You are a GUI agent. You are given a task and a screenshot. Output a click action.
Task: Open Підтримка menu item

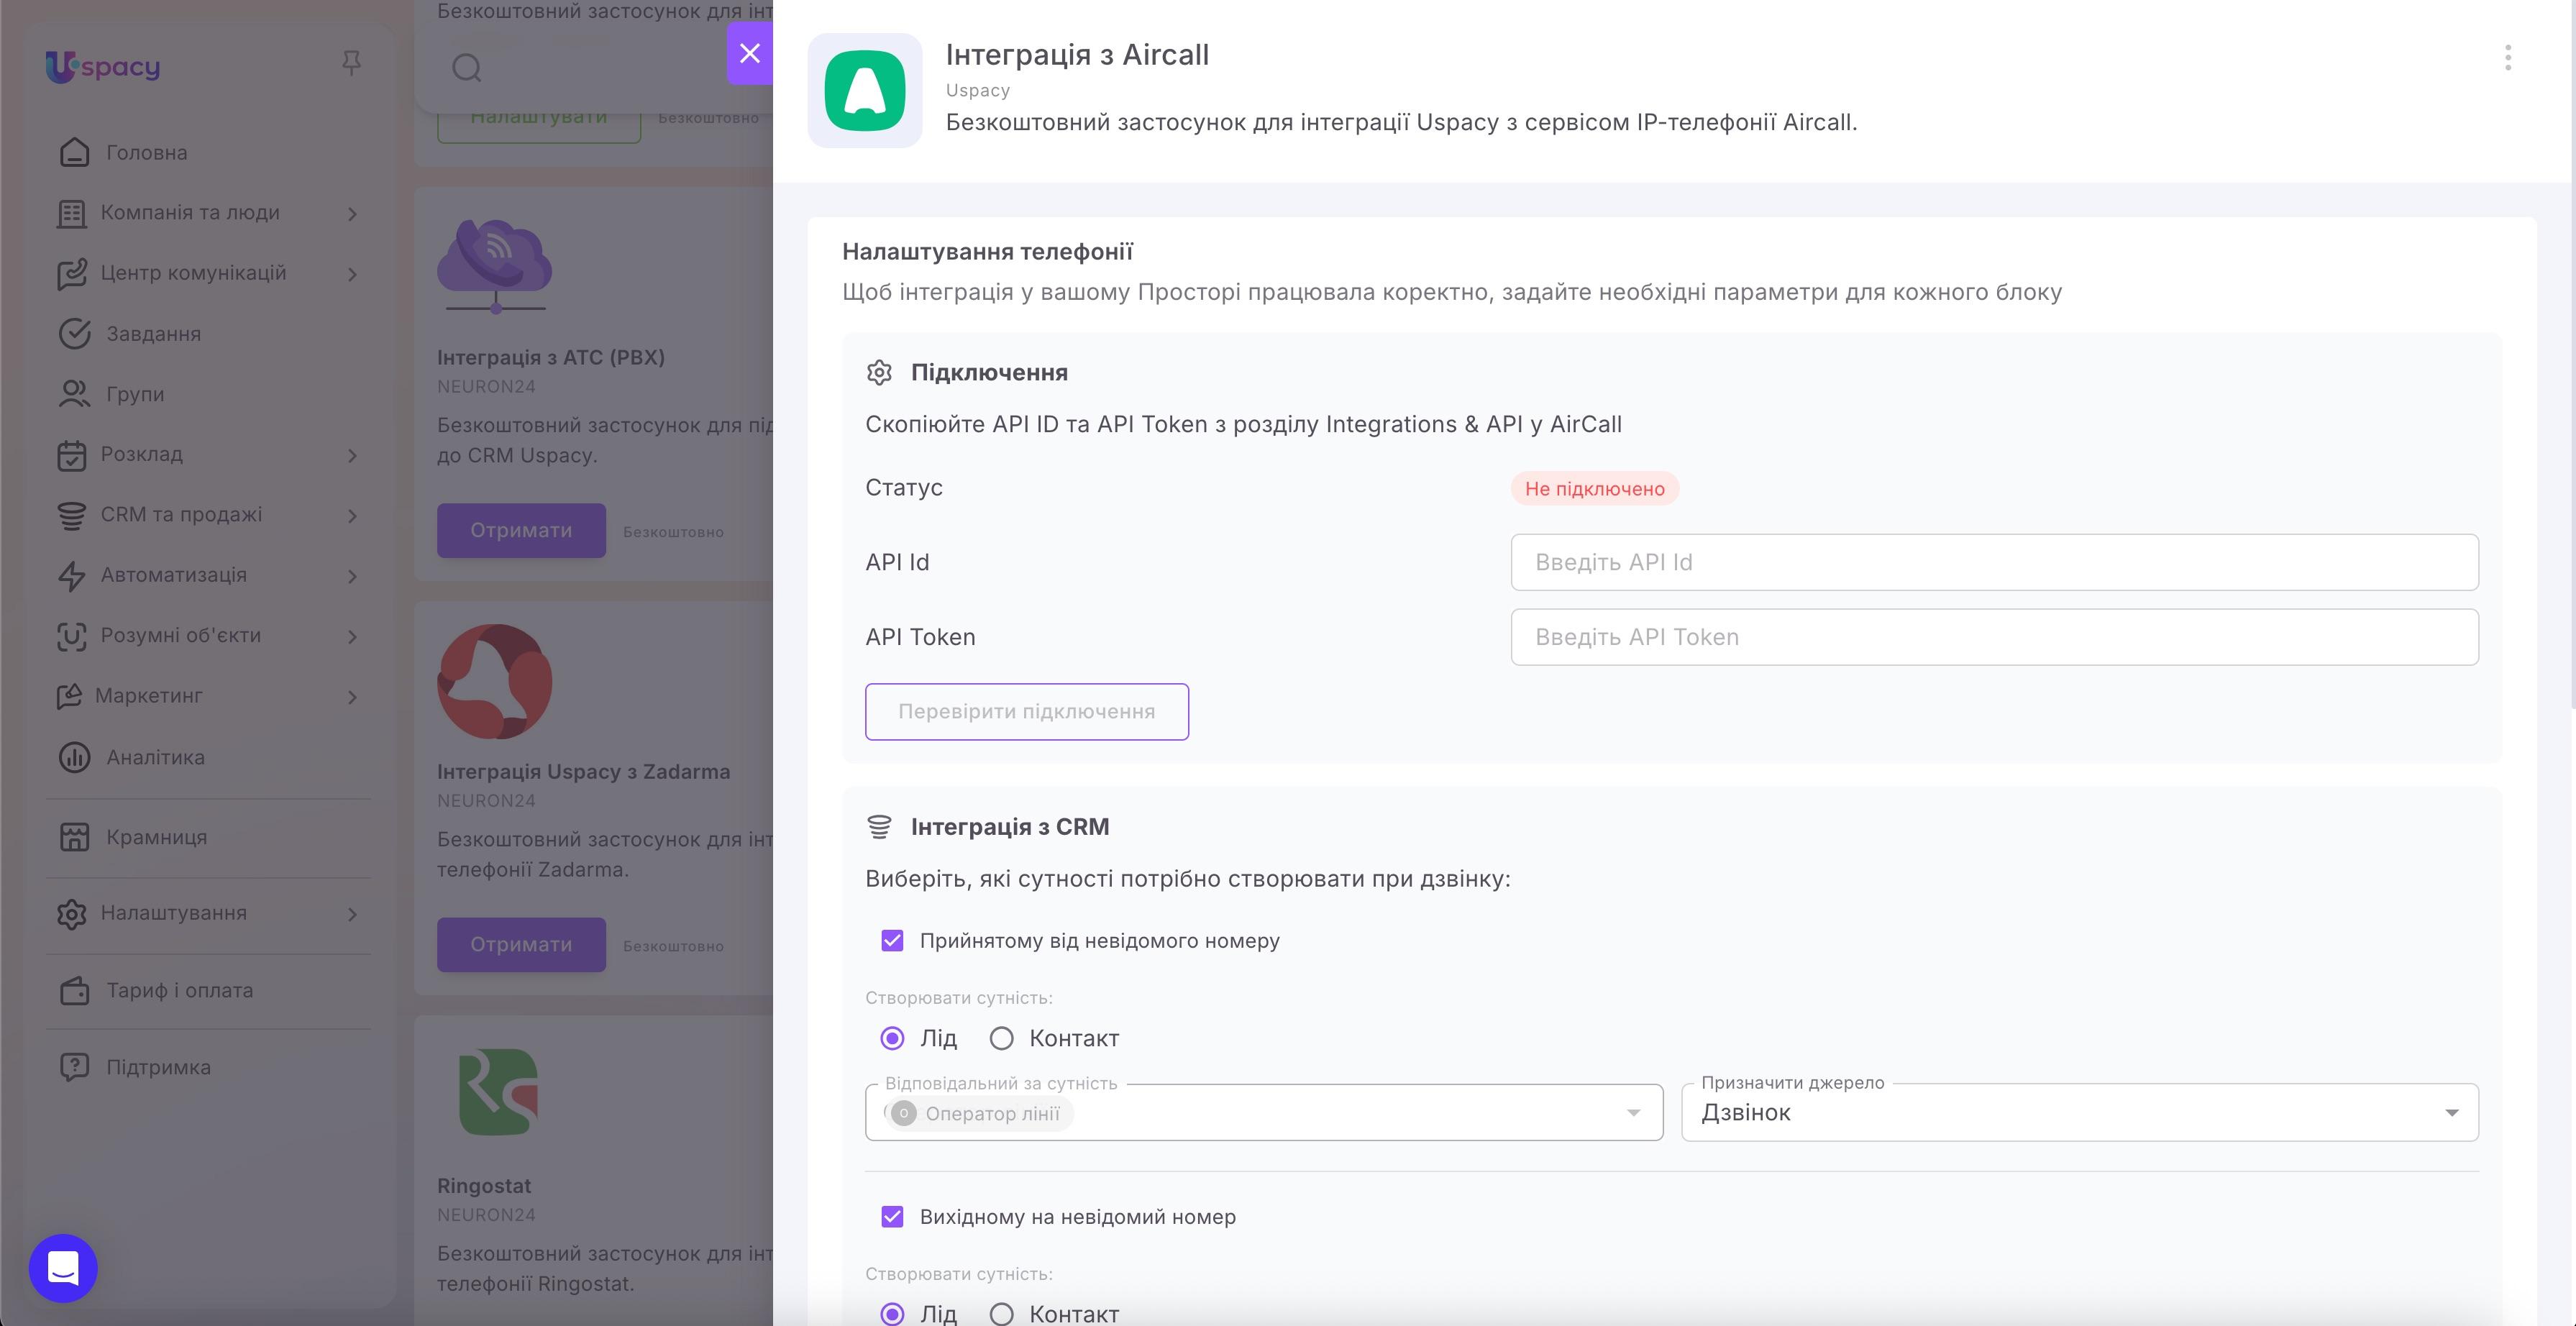pos(159,1067)
